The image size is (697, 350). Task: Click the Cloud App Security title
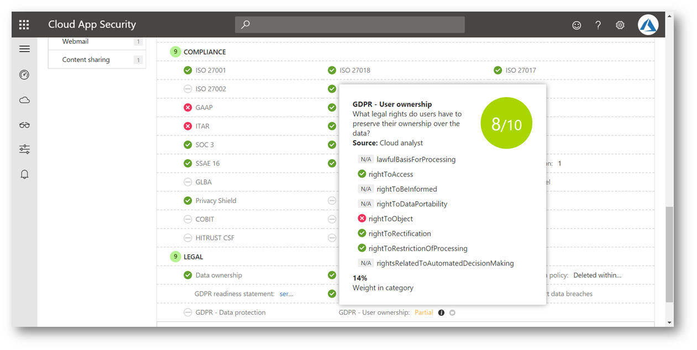pyautogui.click(x=92, y=24)
